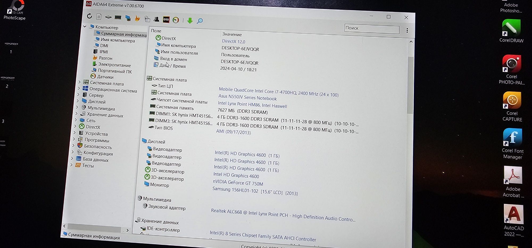532x248 pixels.
Task: Expand the Сеть tree node
Action: (76, 119)
